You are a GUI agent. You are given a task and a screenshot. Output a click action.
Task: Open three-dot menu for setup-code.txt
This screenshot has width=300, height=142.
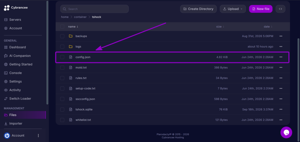[281, 89]
